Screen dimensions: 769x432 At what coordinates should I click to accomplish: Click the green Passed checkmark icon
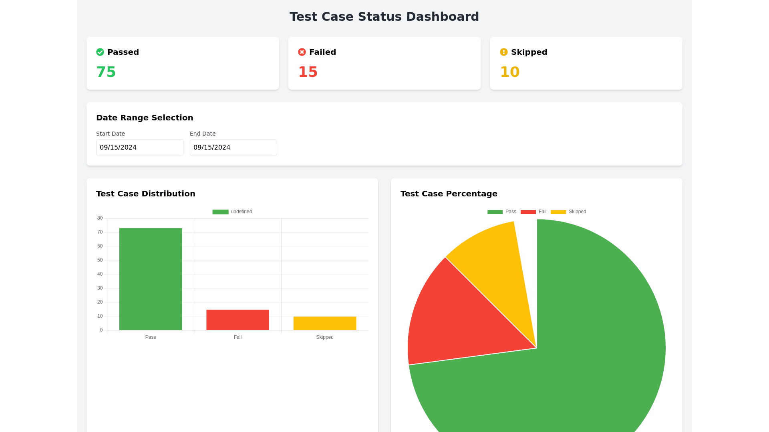[x=100, y=52]
